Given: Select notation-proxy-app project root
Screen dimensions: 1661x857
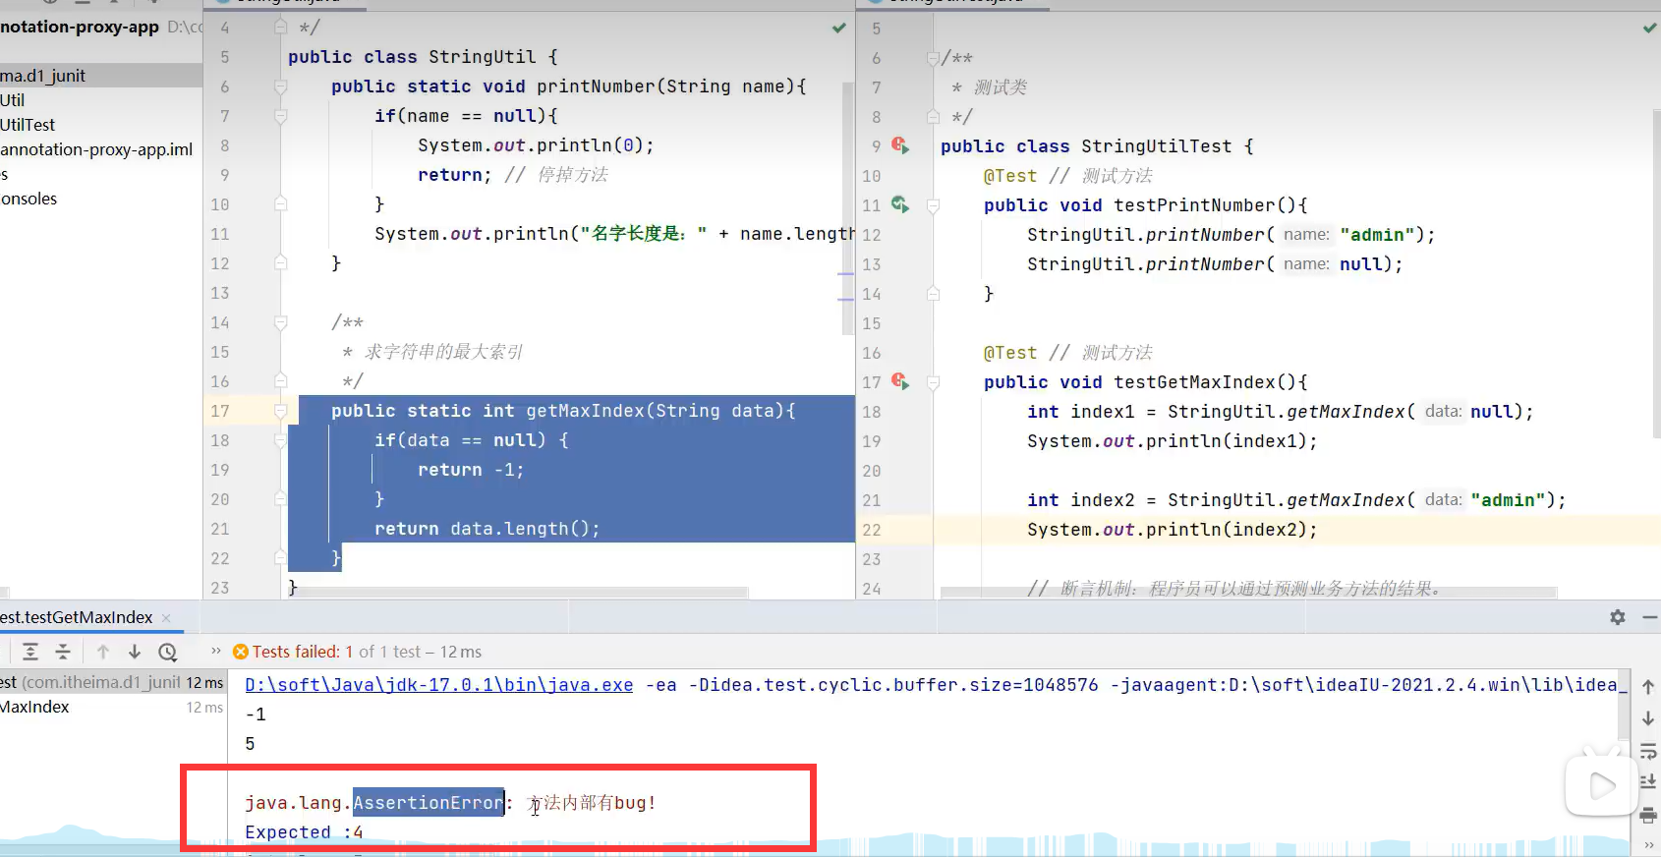Looking at the screenshot, I should [x=80, y=27].
